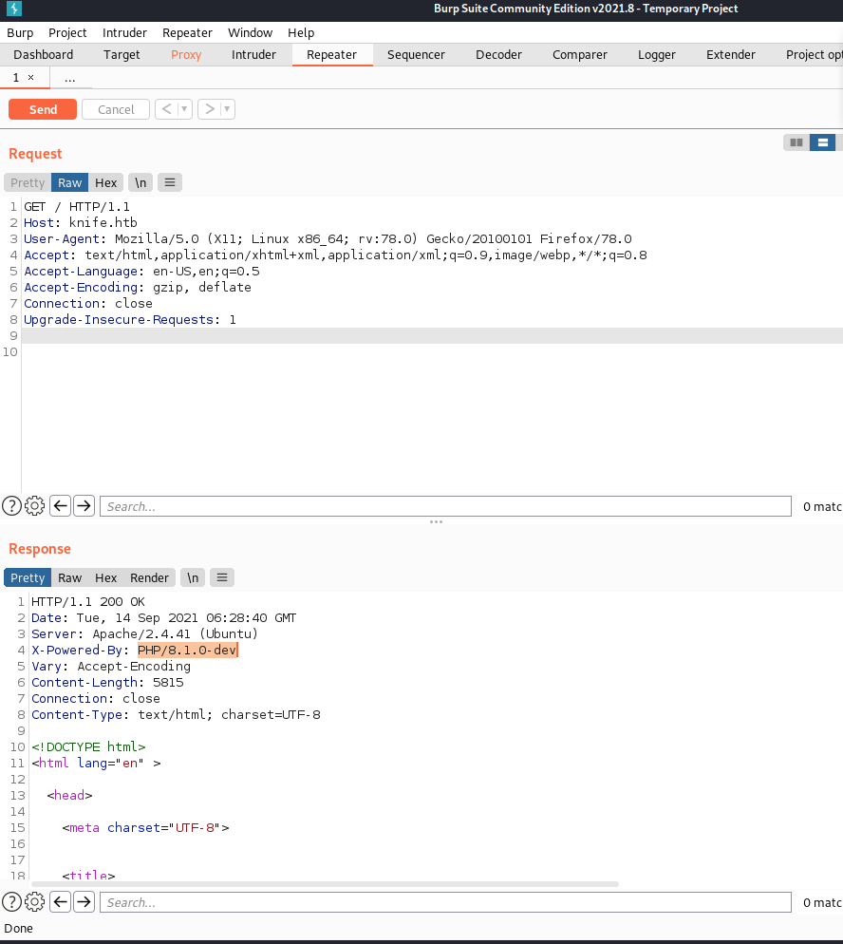
Task: Expand history back dropdown arrow
Action: tap(184, 110)
